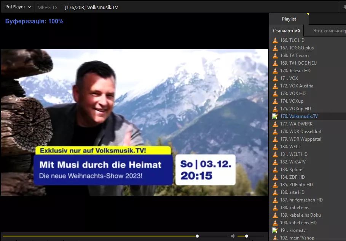Click the file icon beside krone.tv
This screenshot has height=241, width=346.
click(275, 230)
